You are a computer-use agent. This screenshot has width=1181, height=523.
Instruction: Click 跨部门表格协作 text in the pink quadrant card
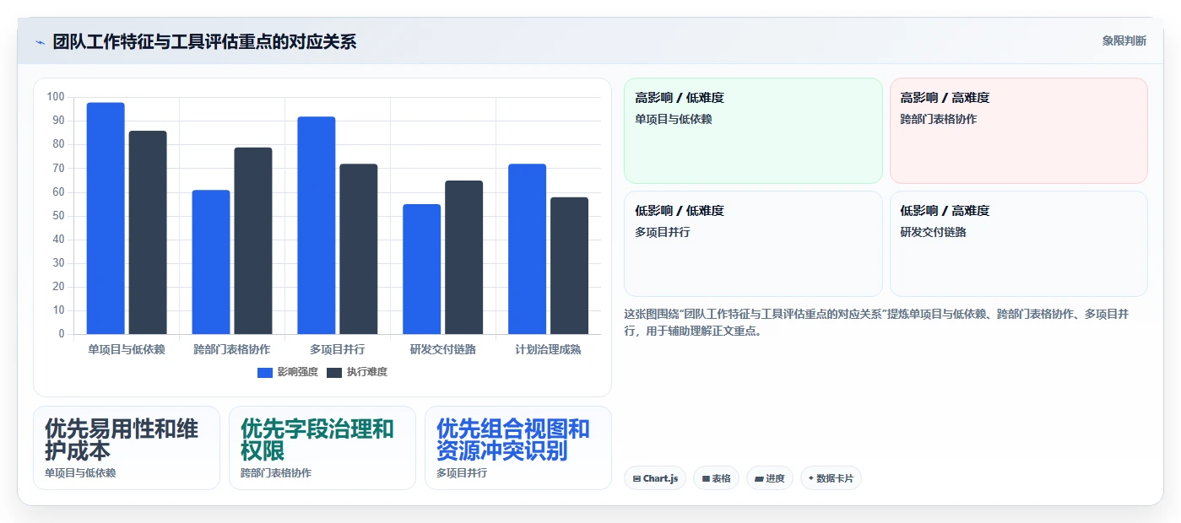pos(939,119)
